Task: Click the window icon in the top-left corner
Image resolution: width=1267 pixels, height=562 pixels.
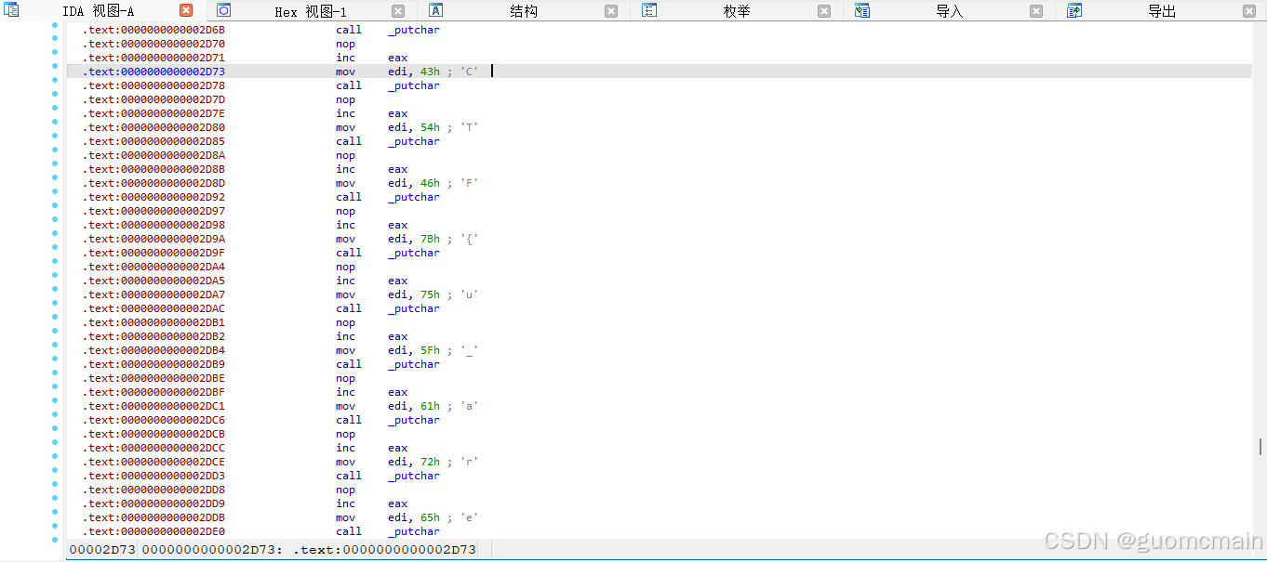Action: [9, 10]
